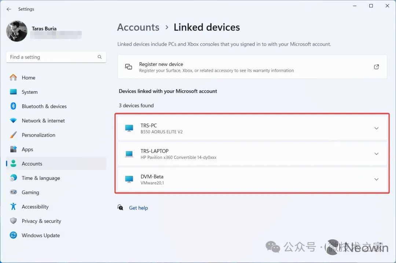Image resolution: width=396 pixels, height=263 pixels.
Task: Open Privacy & security settings
Action: (x=56, y=221)
